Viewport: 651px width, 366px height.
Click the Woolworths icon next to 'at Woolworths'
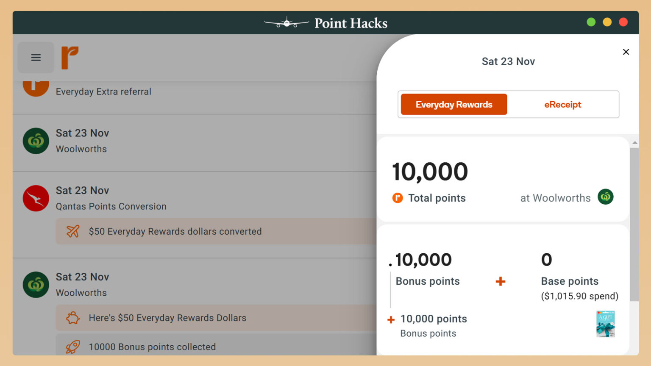pyautogui.click(x=606, y=197)
